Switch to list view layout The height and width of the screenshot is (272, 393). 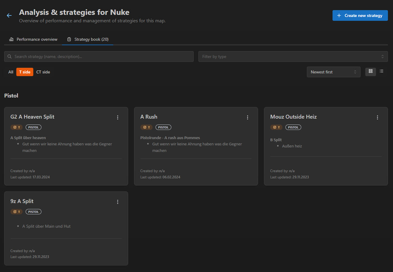382,72
